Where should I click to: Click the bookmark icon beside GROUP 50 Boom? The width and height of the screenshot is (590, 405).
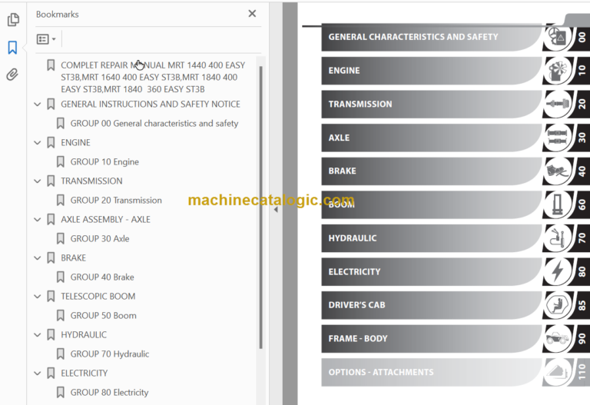(60, 315)
